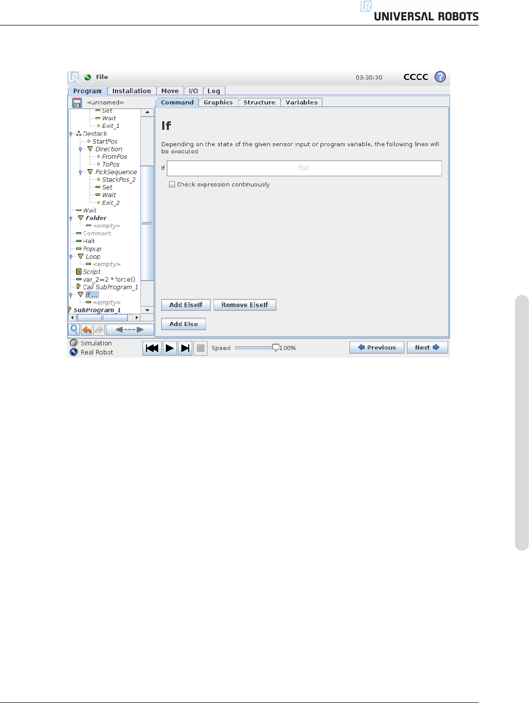Click the Exit_2 waypoint dot icon
529x703 pixels.
[99, 202]
